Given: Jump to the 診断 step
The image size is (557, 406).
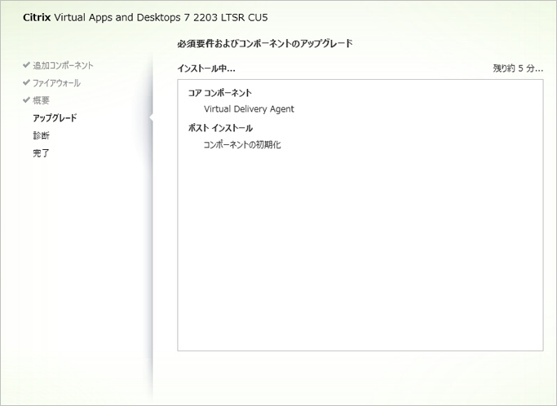Looking at the screenshot, I should coord(41,135).
